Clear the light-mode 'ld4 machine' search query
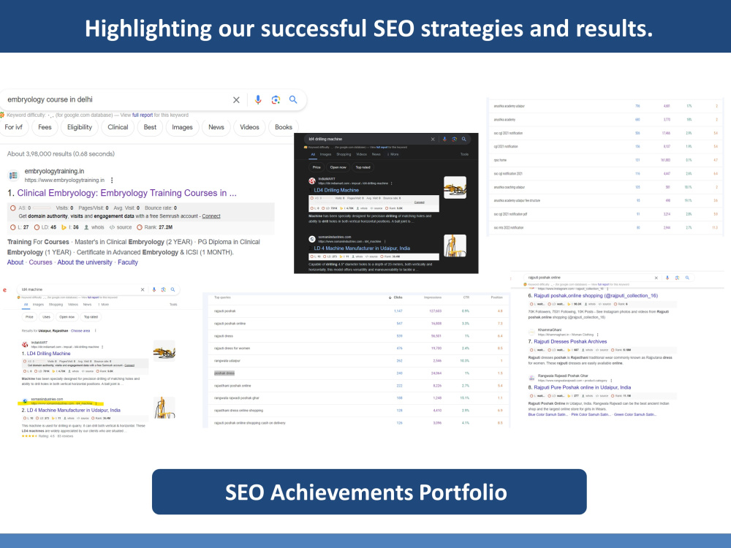The height and width of the screenshot is (548, 731). pyautogui.click(x=143, y=290)
